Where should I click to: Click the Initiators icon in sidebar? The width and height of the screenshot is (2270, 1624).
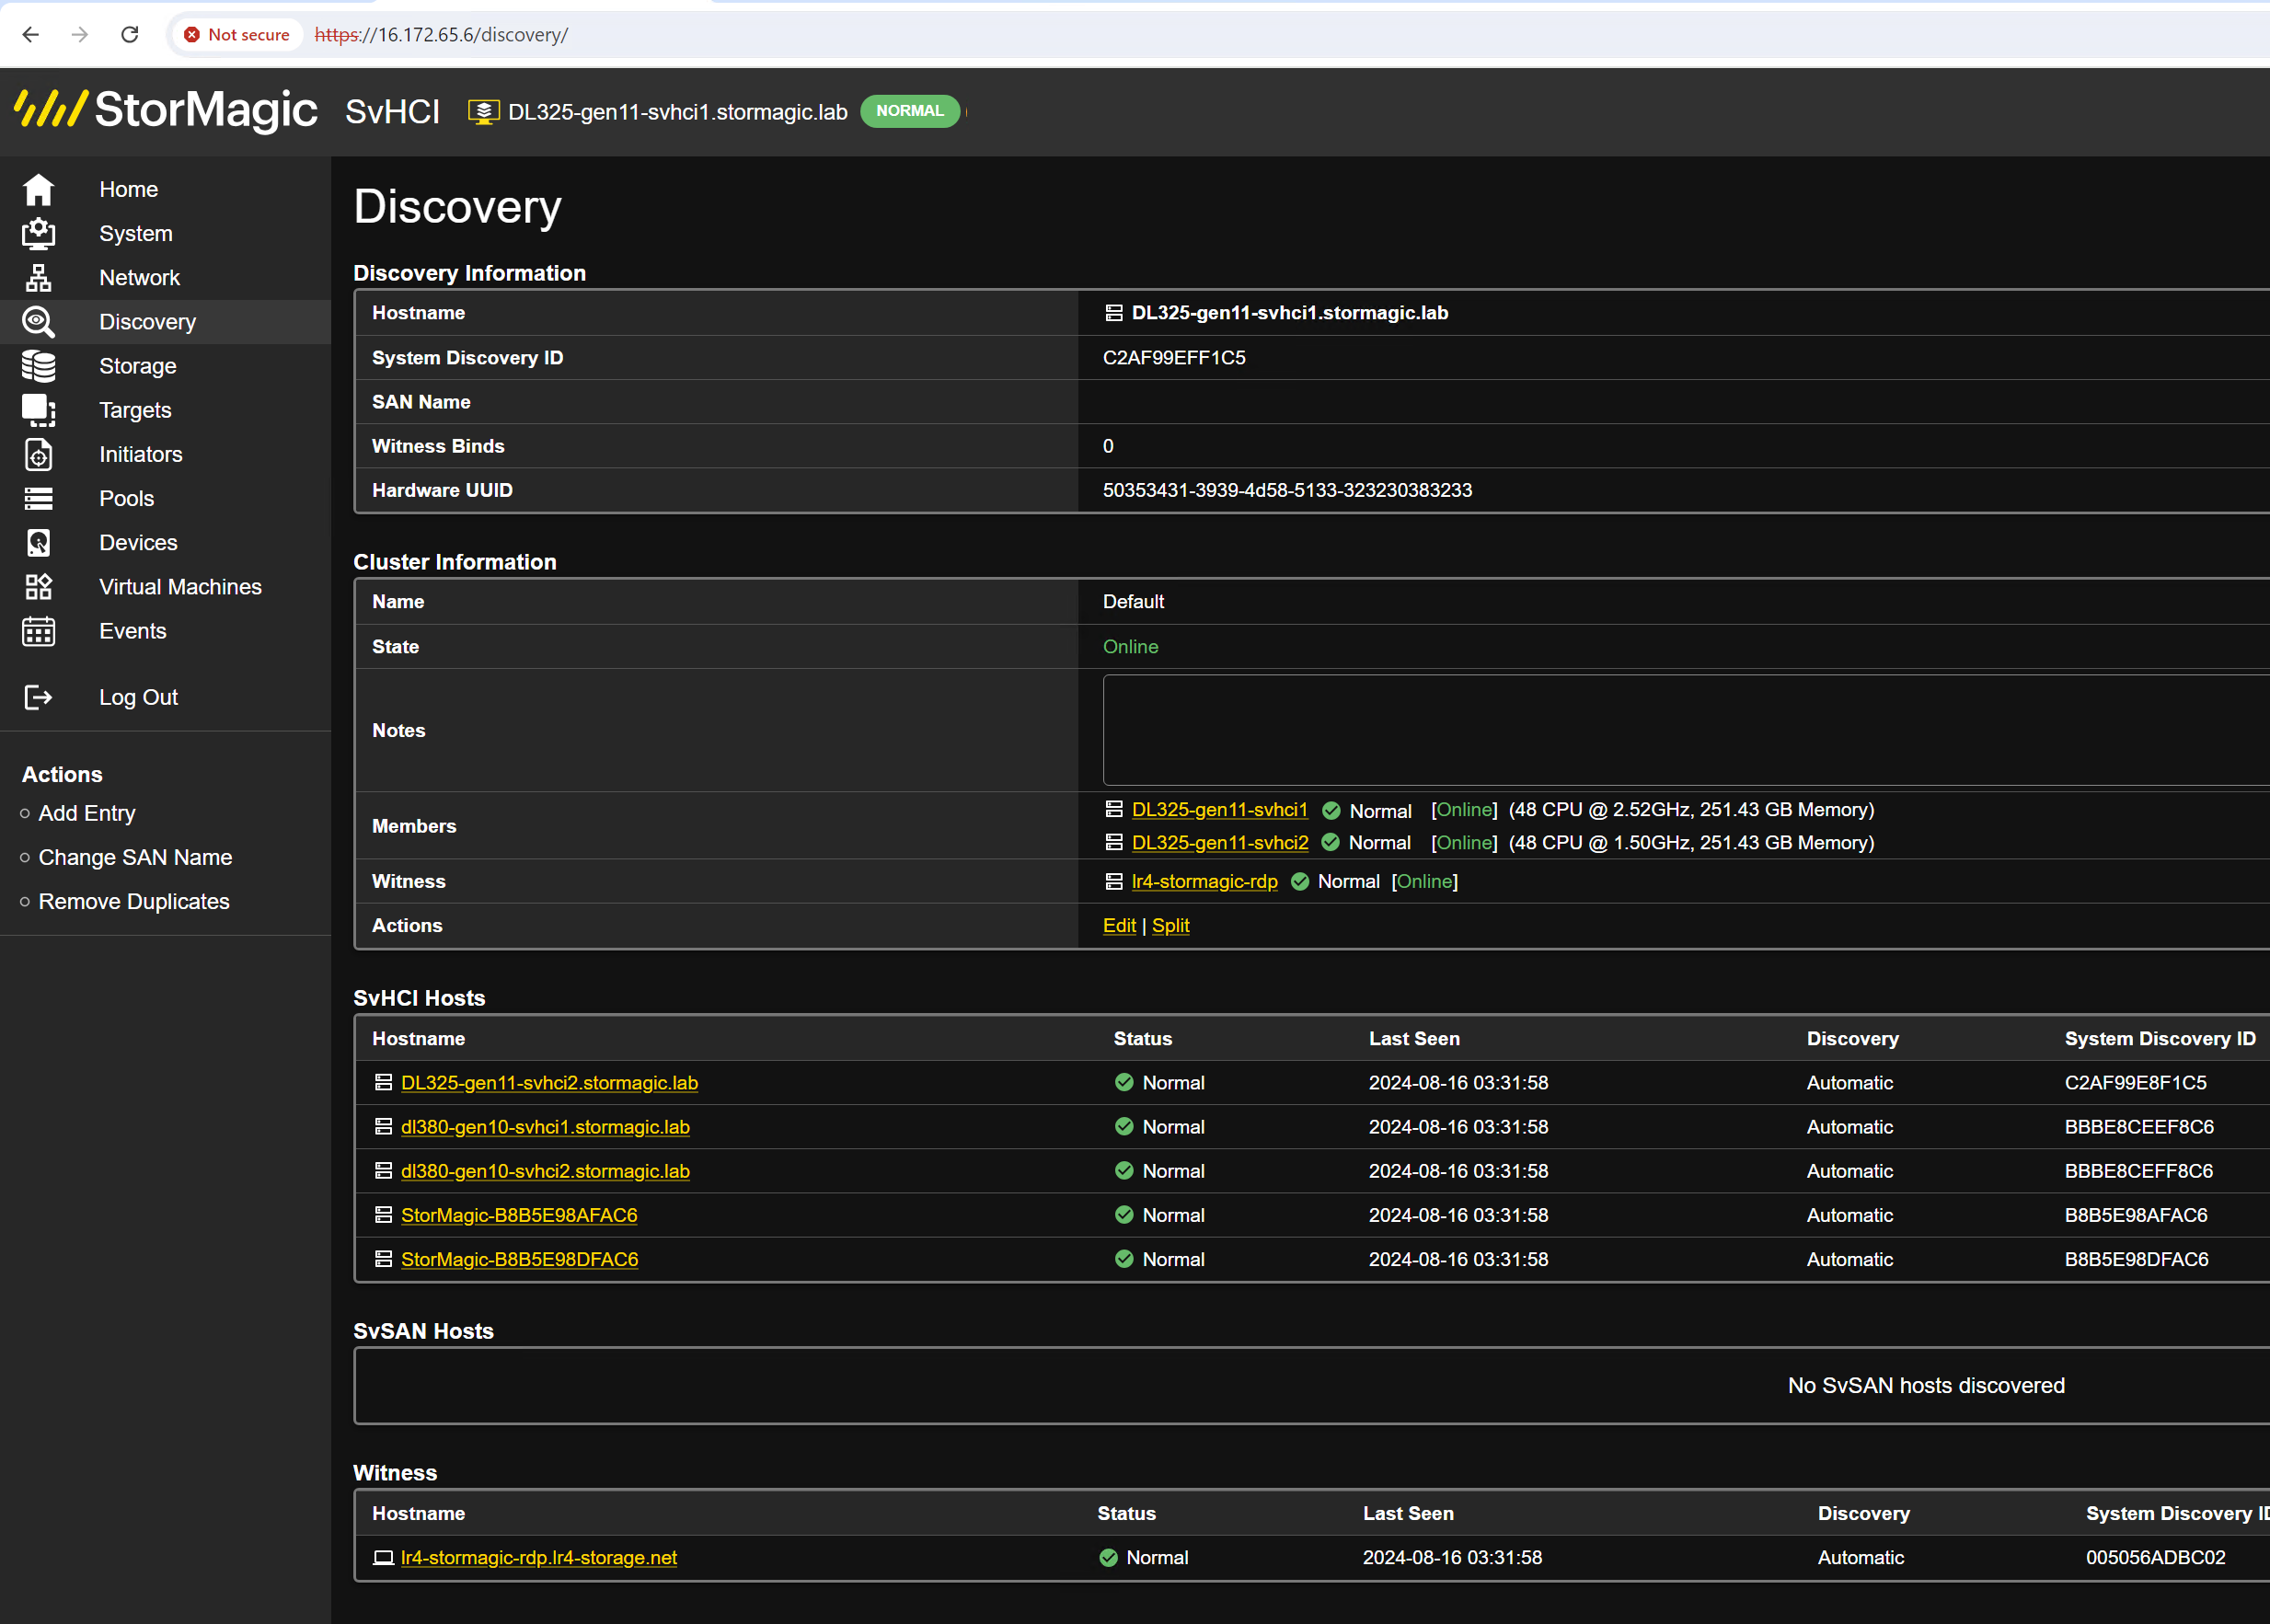tap(38, 454)
